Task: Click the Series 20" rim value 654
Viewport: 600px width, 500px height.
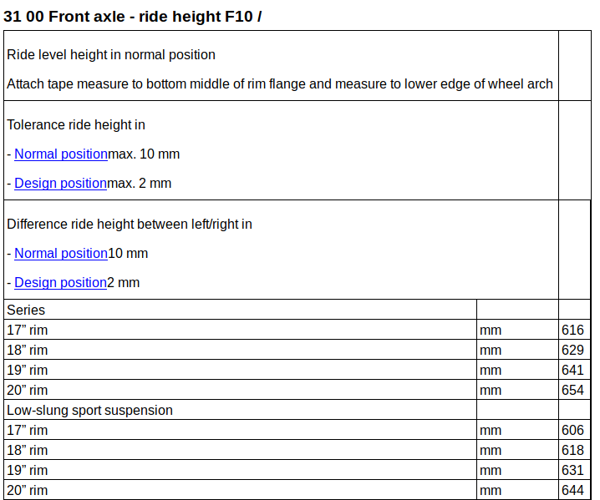Action: (x=572, y=390)
